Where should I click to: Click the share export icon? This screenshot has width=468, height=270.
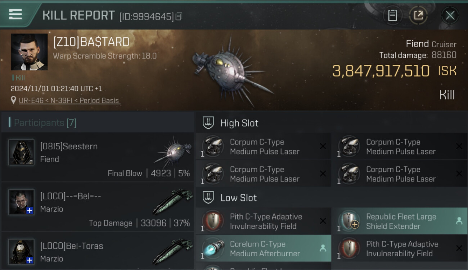point(418,15)
